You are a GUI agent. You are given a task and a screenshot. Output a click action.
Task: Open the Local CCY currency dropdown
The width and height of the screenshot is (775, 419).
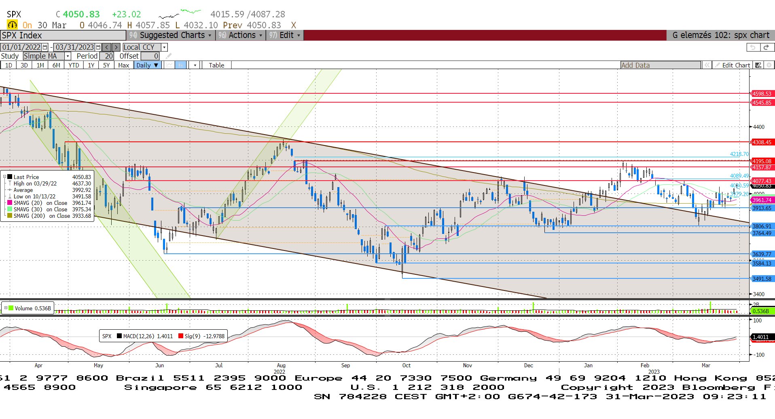(164, 47)
